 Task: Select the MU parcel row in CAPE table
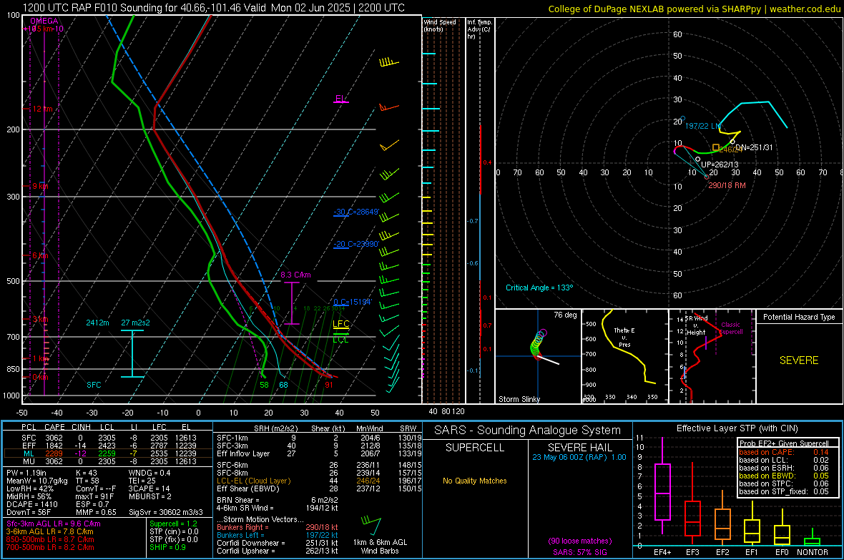109,461
